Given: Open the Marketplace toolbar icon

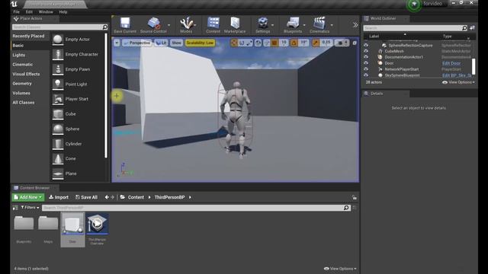Looking at the screenshot, I should tap(235, 25).
